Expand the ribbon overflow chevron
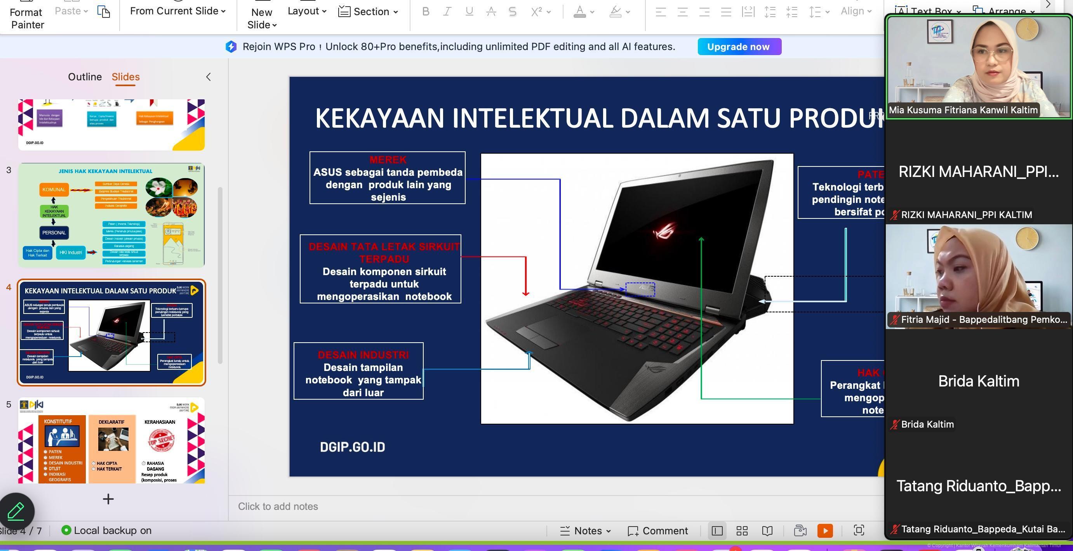 tap(1049, 5)
